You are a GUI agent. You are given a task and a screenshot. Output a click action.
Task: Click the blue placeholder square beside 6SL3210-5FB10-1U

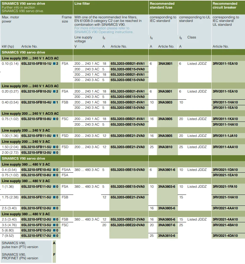54,64
